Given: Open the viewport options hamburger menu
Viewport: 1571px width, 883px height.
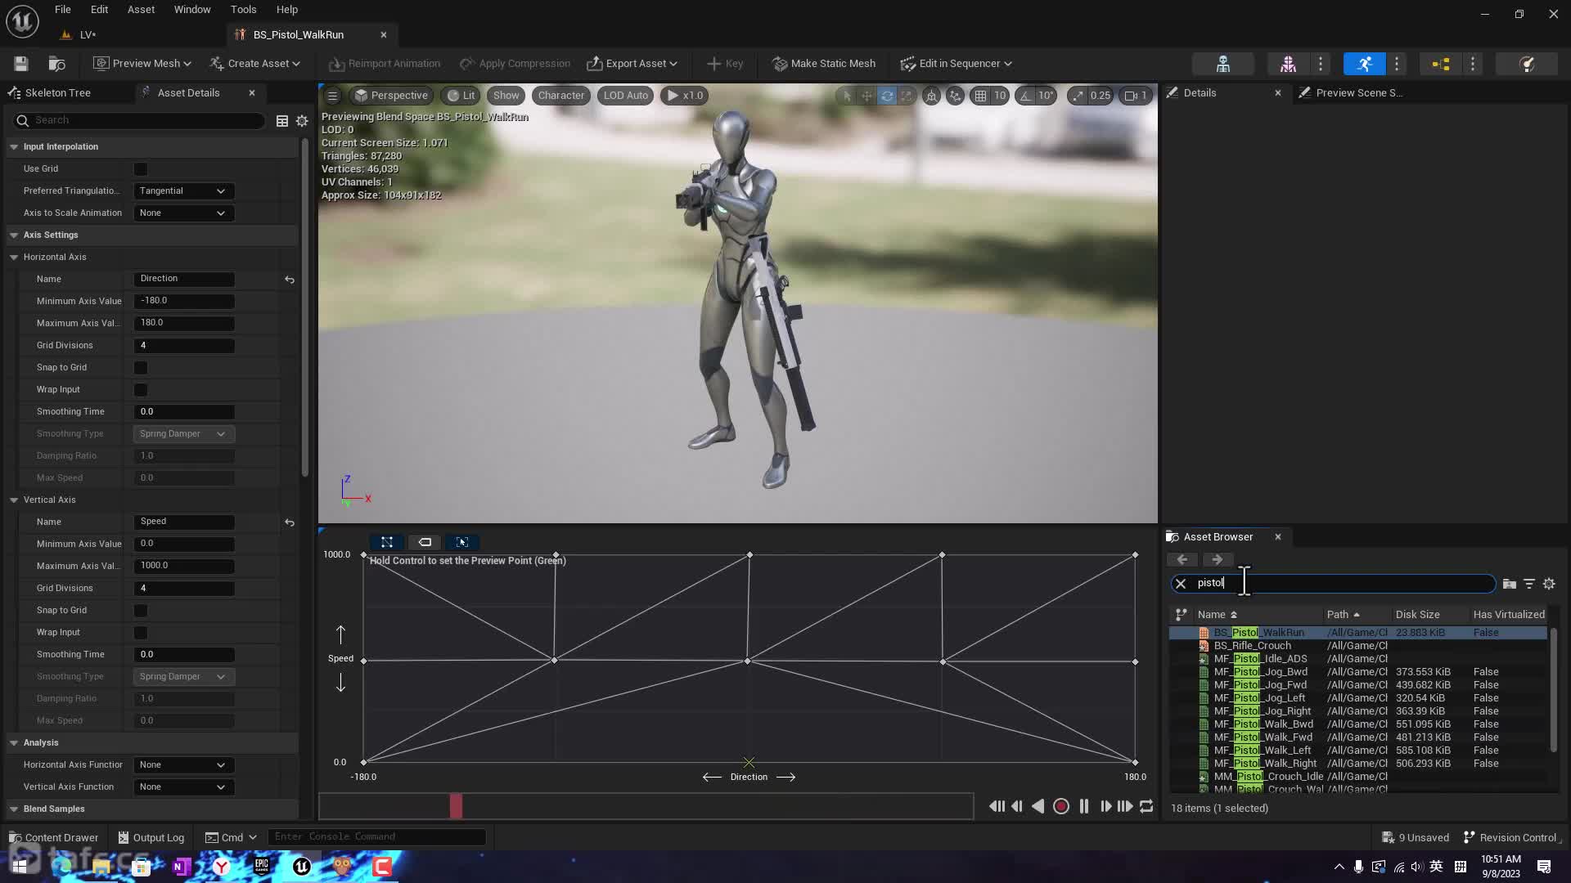Looking at the screenshot, I should point(332,96).
